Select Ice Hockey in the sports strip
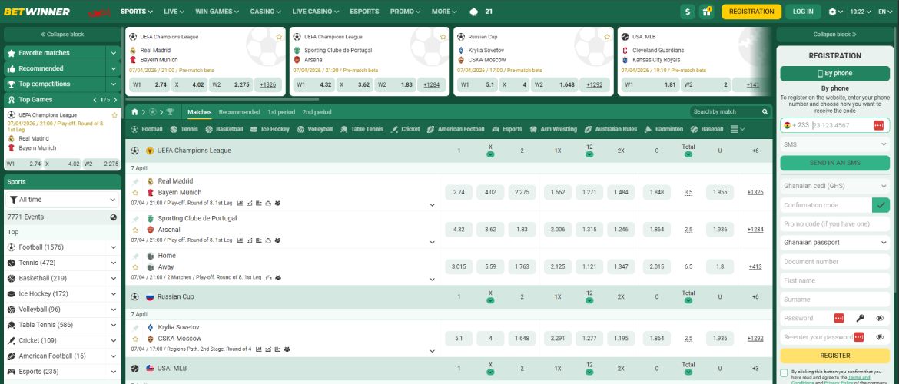Screen dimensions: 899x384 click(x=270, y=130)
